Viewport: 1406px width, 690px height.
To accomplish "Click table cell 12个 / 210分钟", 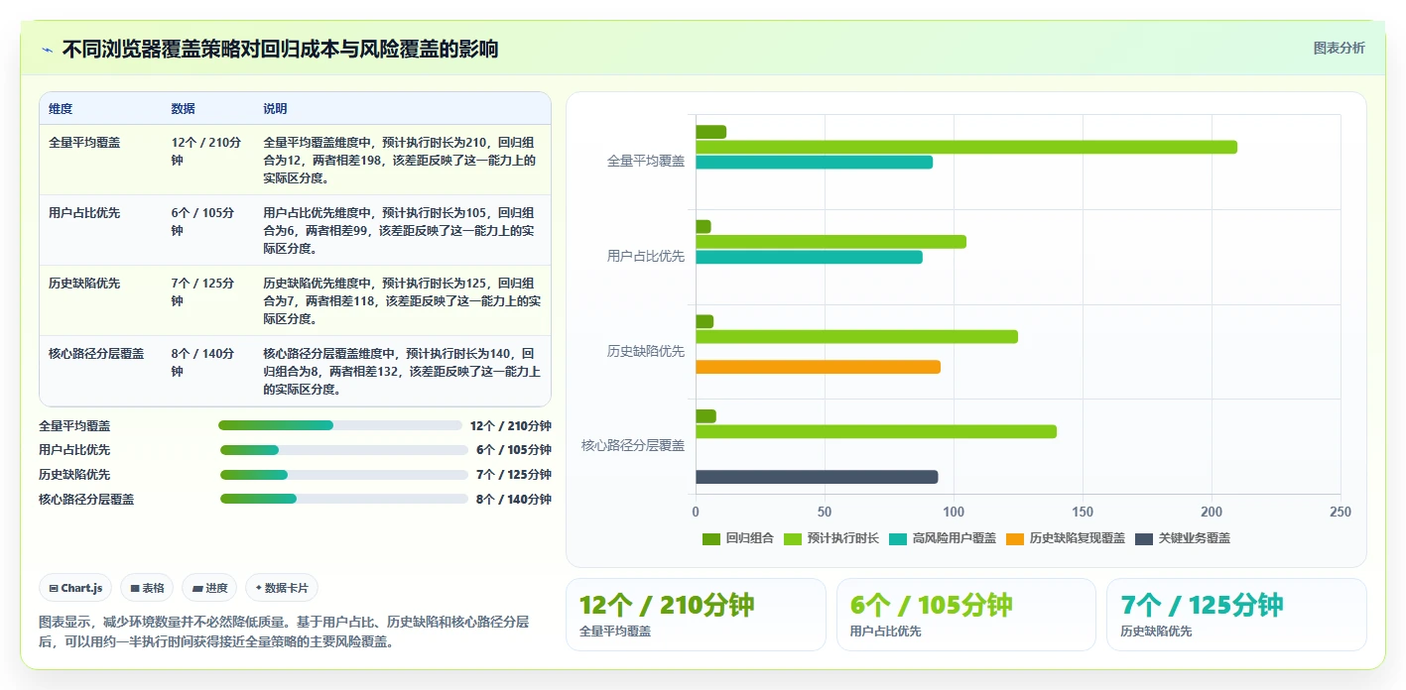I will coord(206,152).
